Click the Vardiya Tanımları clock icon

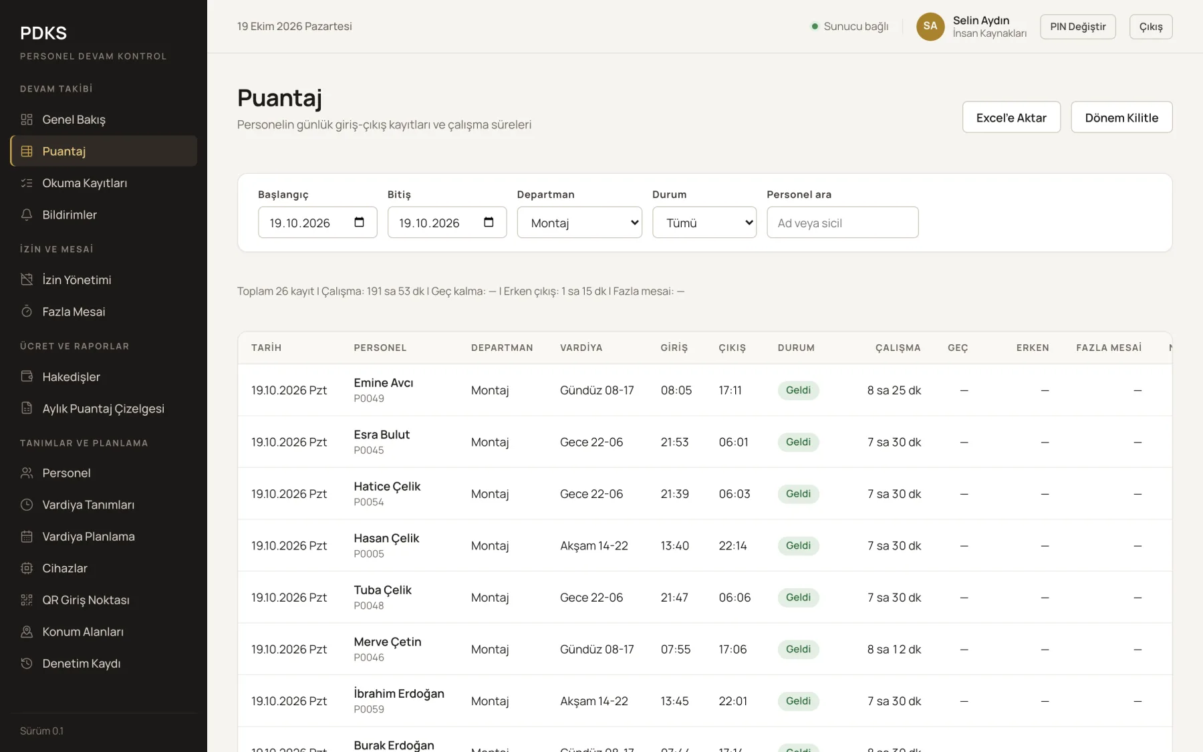(27, 505)
